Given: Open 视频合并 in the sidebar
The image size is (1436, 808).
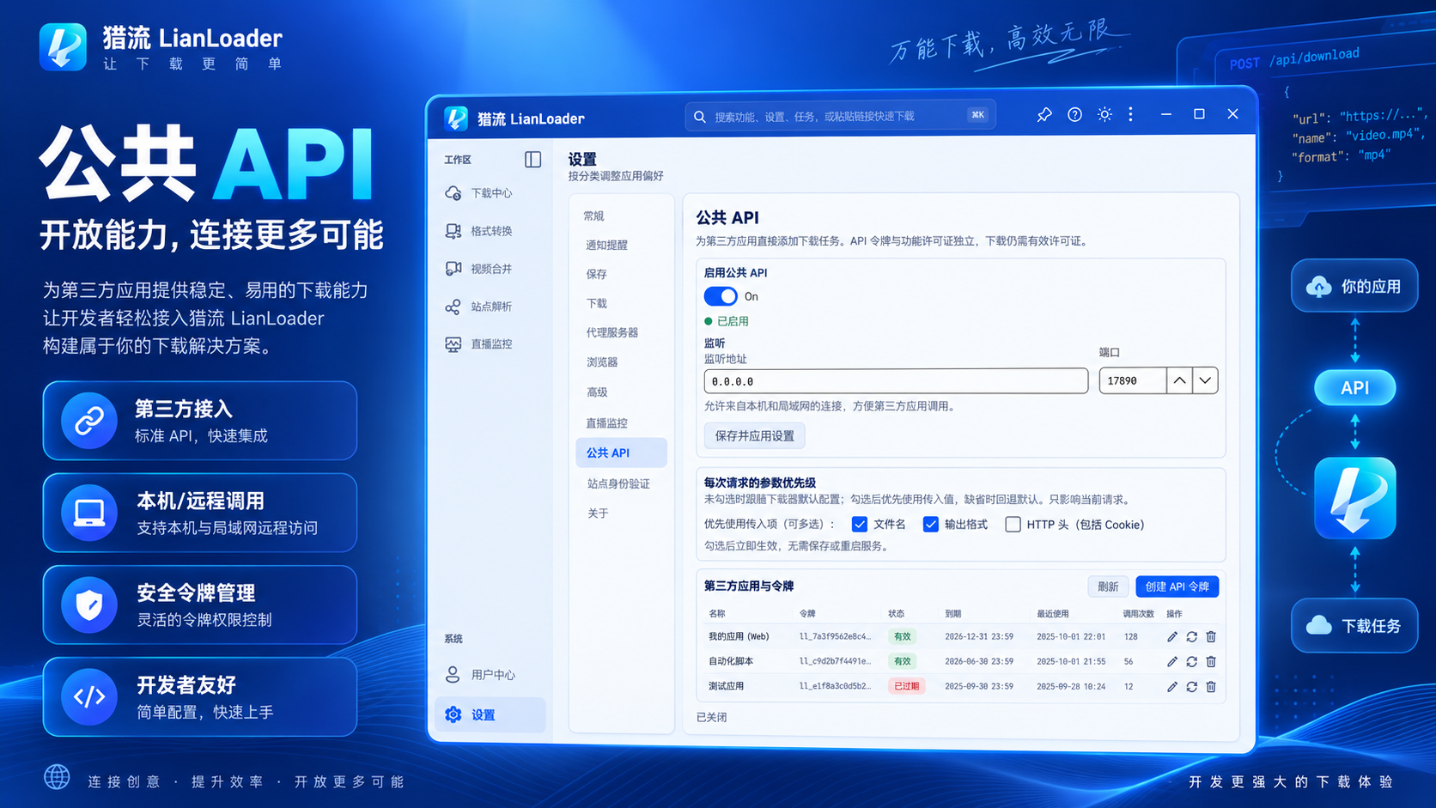Looking at the screenshot, I should [490, 269].
